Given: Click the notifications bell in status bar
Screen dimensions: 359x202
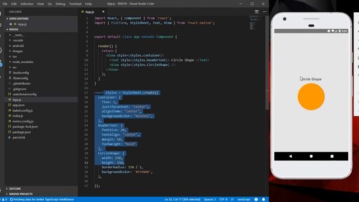Looking at the screenshot, I should 264,200.
